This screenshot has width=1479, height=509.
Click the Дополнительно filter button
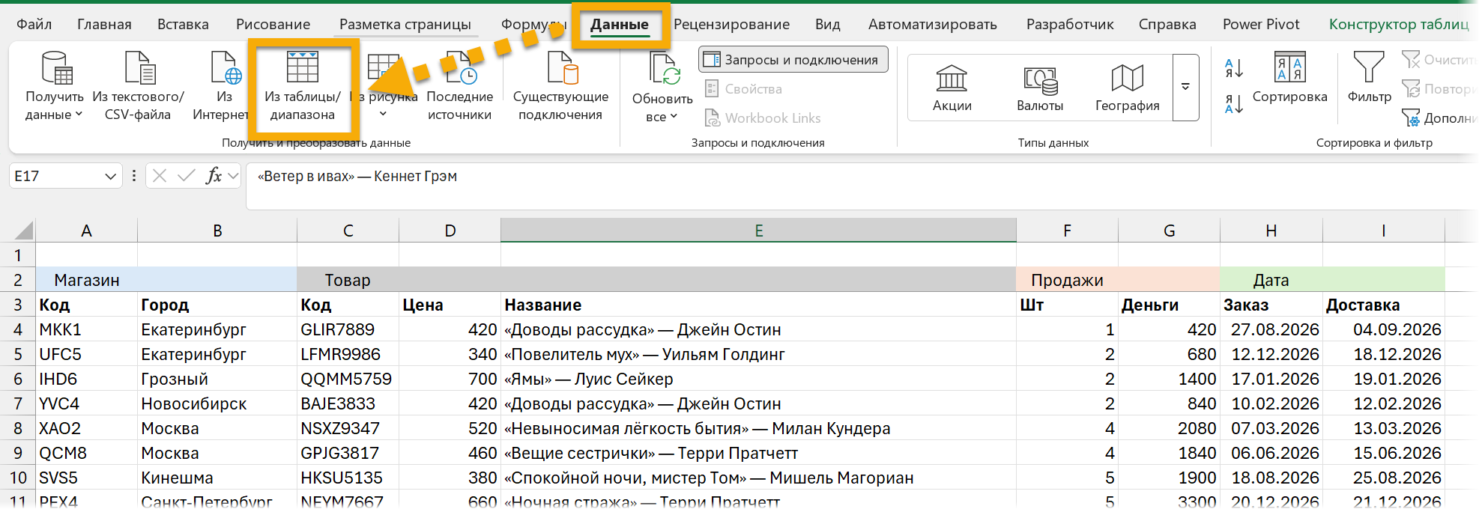1439,118
